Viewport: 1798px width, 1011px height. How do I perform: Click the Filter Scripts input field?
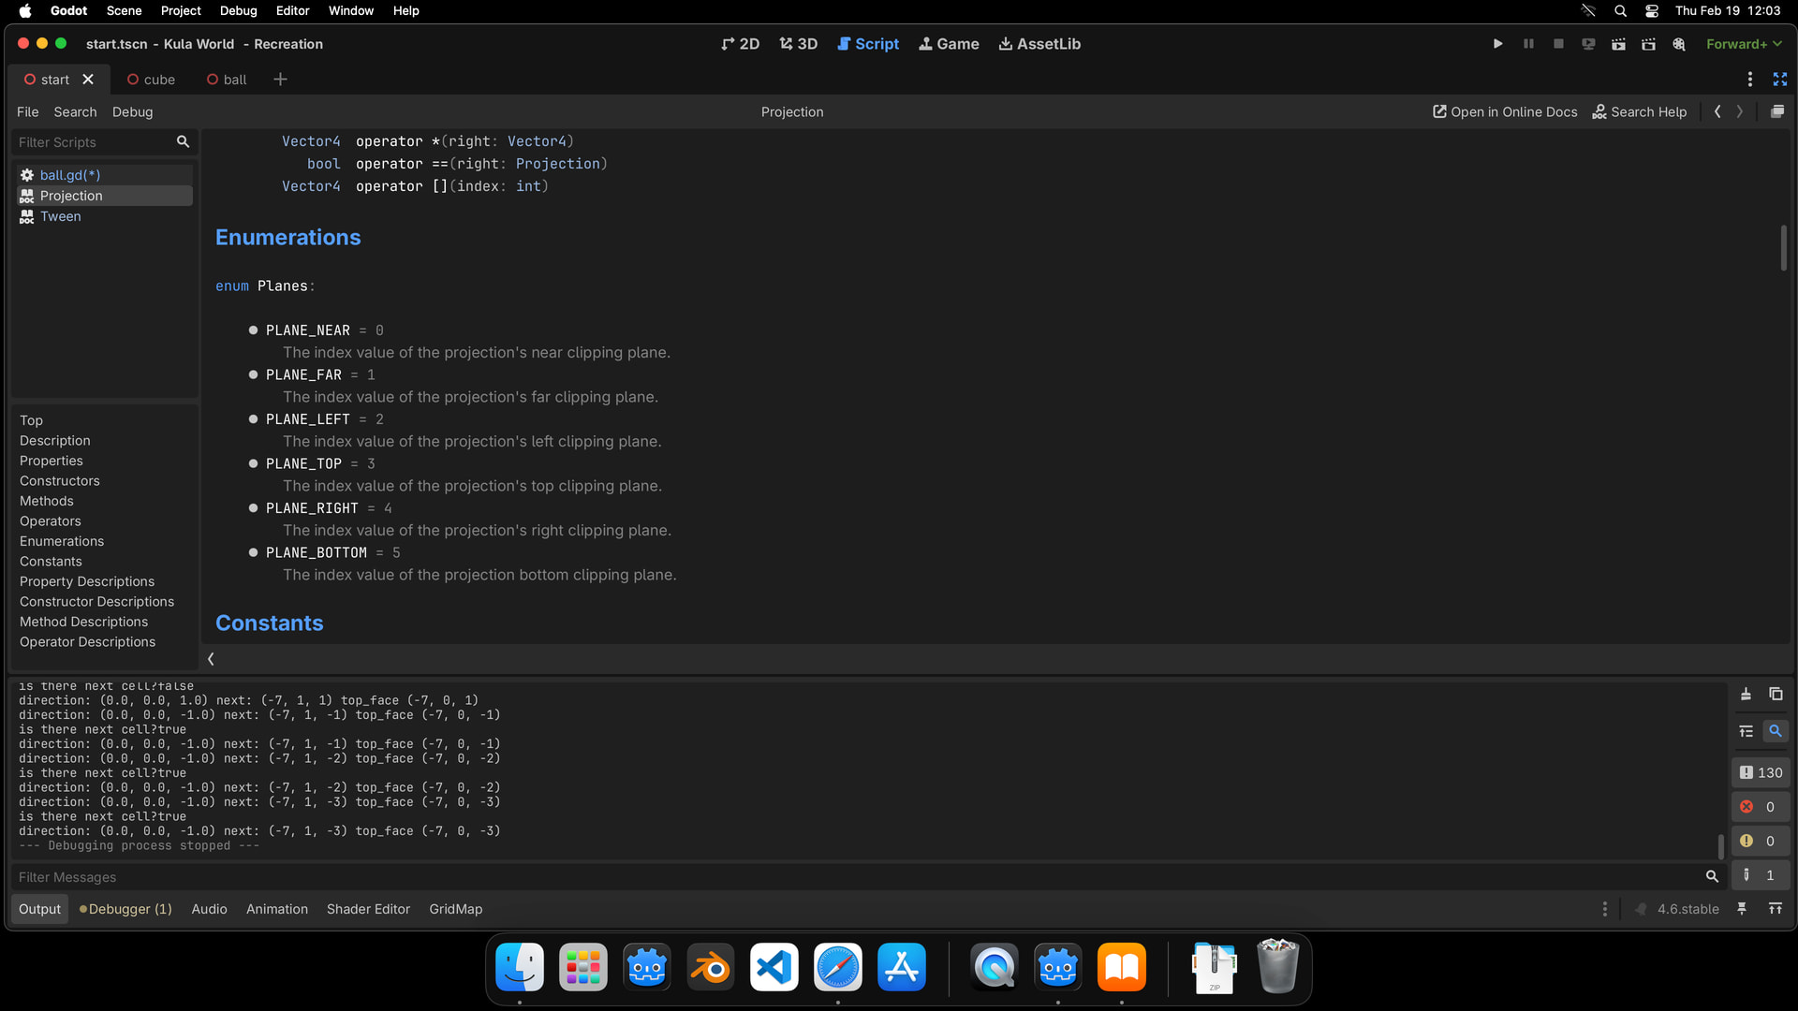click(x=94, y=142)
